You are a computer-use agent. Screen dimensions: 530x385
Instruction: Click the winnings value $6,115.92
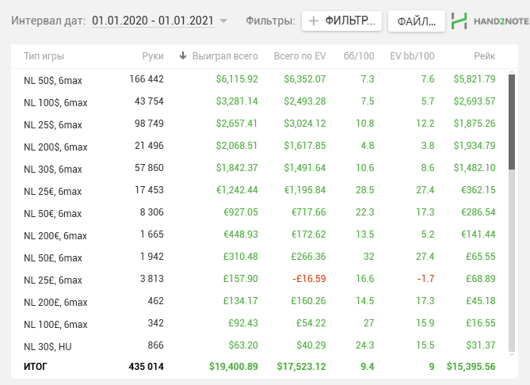tap(237, 79)
